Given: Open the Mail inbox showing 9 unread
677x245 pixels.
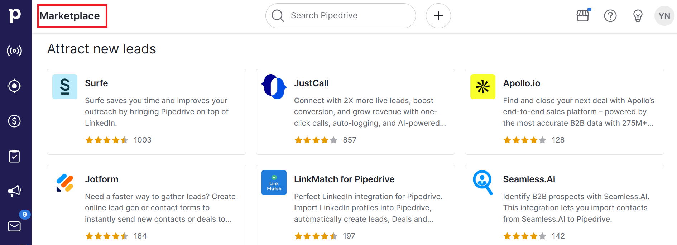Looking at the screenshot, I should coord(14,226).
